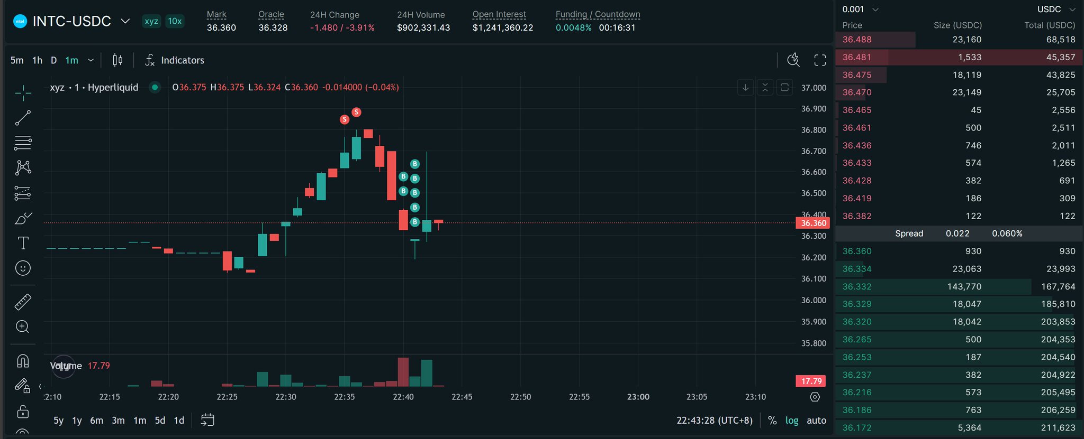Click the 36.360 current price label on axis
Screen dimensions: 1084x439
pyautogui.click(x=813, y=223)
